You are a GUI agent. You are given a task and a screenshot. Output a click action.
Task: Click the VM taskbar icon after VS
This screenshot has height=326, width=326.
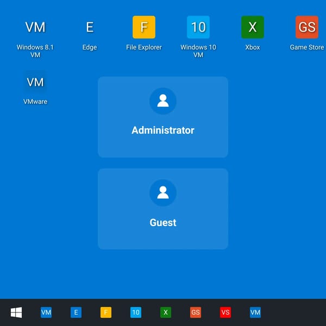[x=255, y=312]
